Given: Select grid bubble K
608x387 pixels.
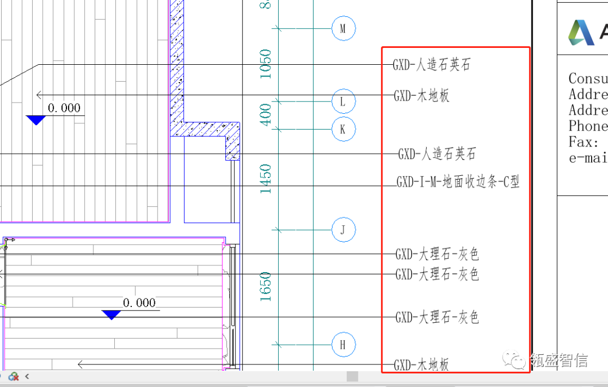Looking at the screenshot, I should [x=343, y=129].
